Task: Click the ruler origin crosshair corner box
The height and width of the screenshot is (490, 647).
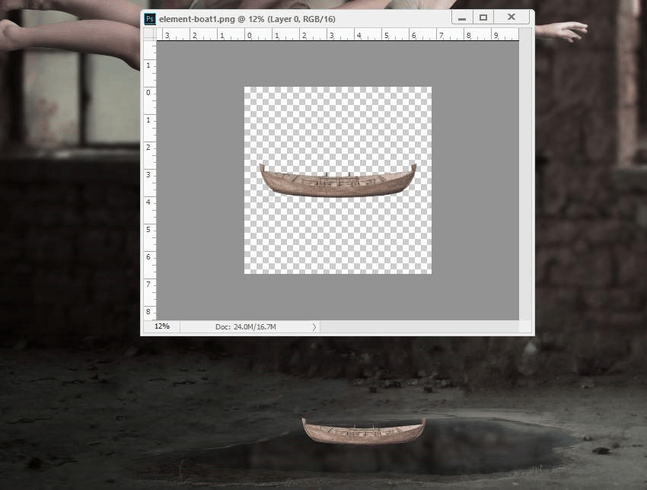Action: [x=150, y=34]
